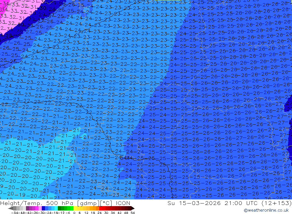292x214 pixels.
Task: Click the dark maroon right arrow of color scale
Action: [133, 208]
